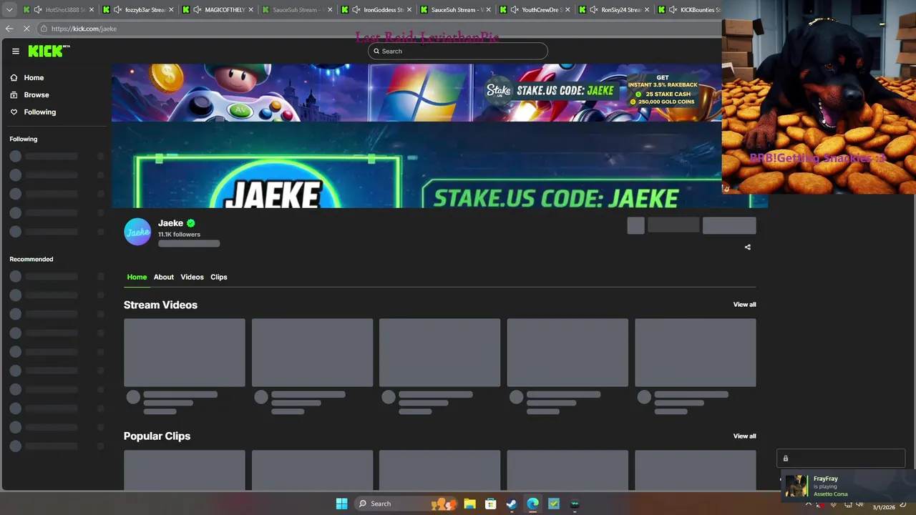The width and height of the screenshot is (916, 515).
Task: Click the green verified badge beside Jaeke
Action: point(191,223)
